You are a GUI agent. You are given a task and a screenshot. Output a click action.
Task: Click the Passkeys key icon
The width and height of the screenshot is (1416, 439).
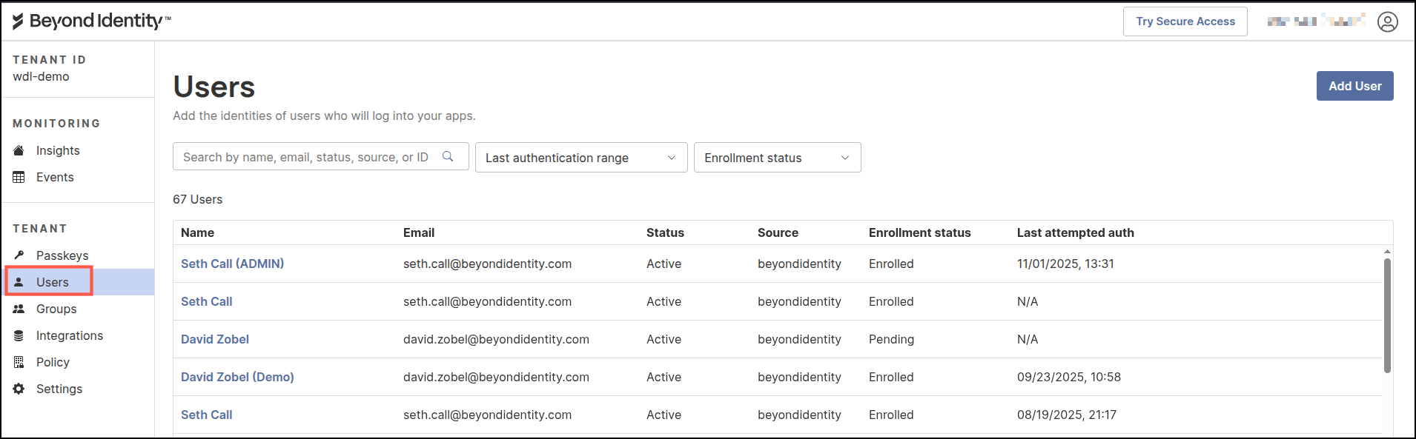(19, 255)
